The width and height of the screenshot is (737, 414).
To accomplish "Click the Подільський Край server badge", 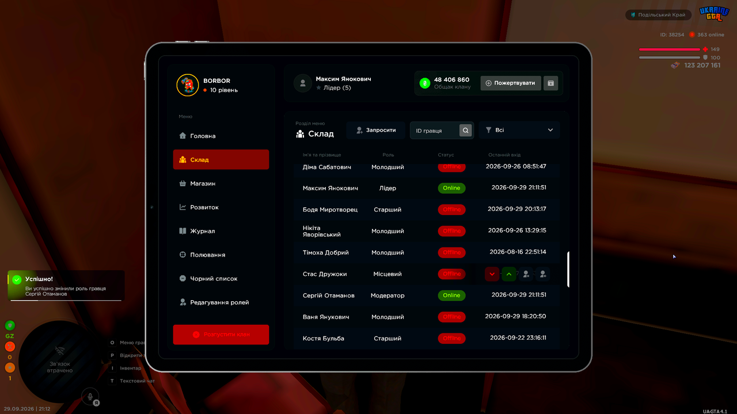I will pyautogui.click(x=659, y=15).
